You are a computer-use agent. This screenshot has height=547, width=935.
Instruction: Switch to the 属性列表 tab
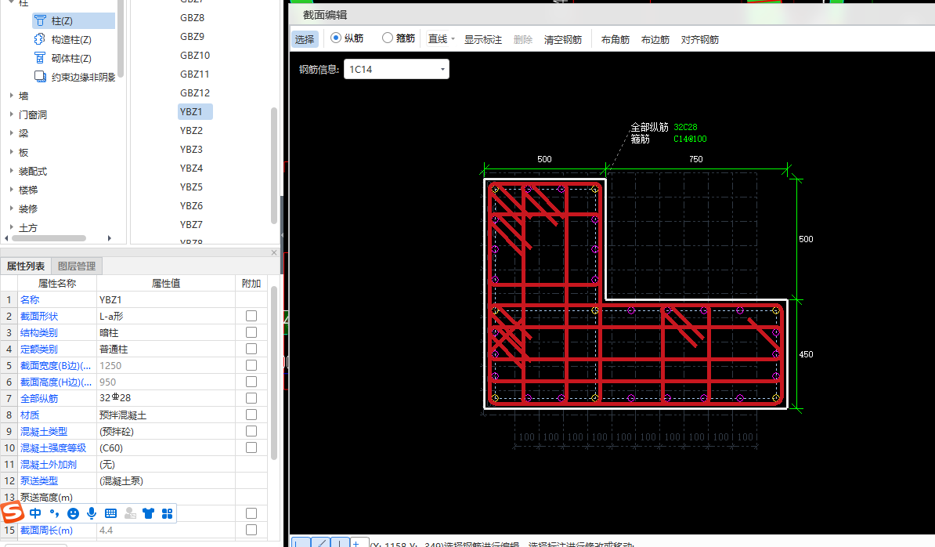[x=26, y=266]
